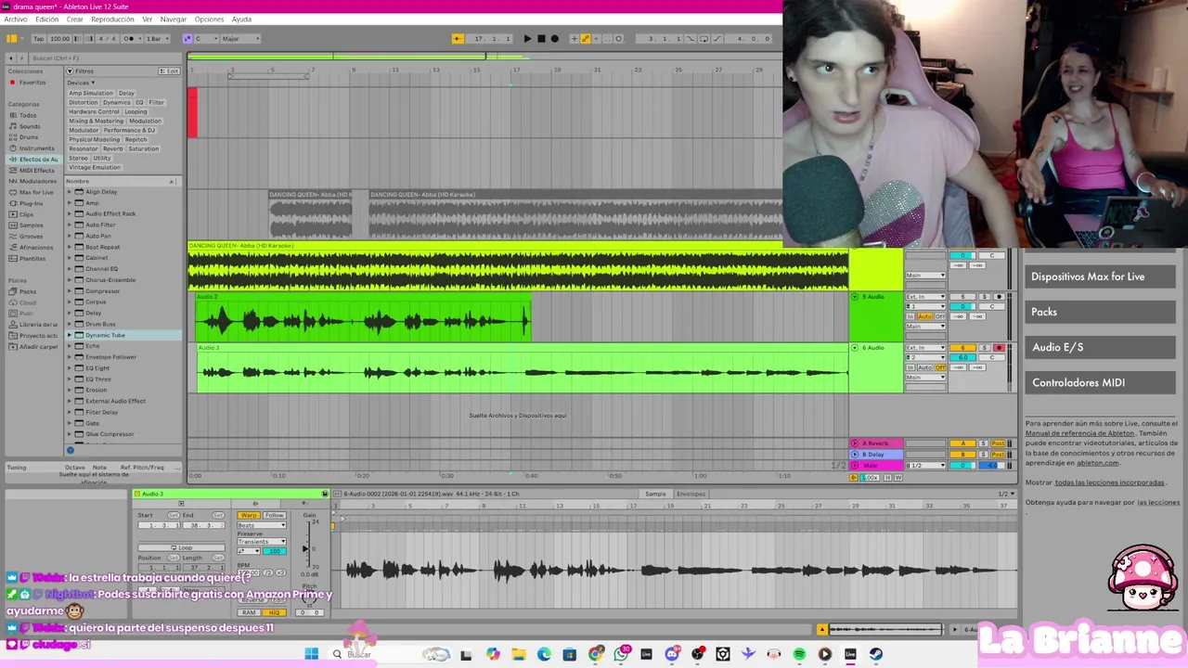Viewport: 1188px width, 668px height.
Task: Select the Instruments category icon
Action: (13, 148)
